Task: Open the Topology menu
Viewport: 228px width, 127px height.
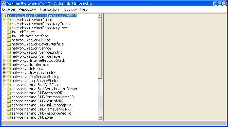Action: tap(69, 9)
